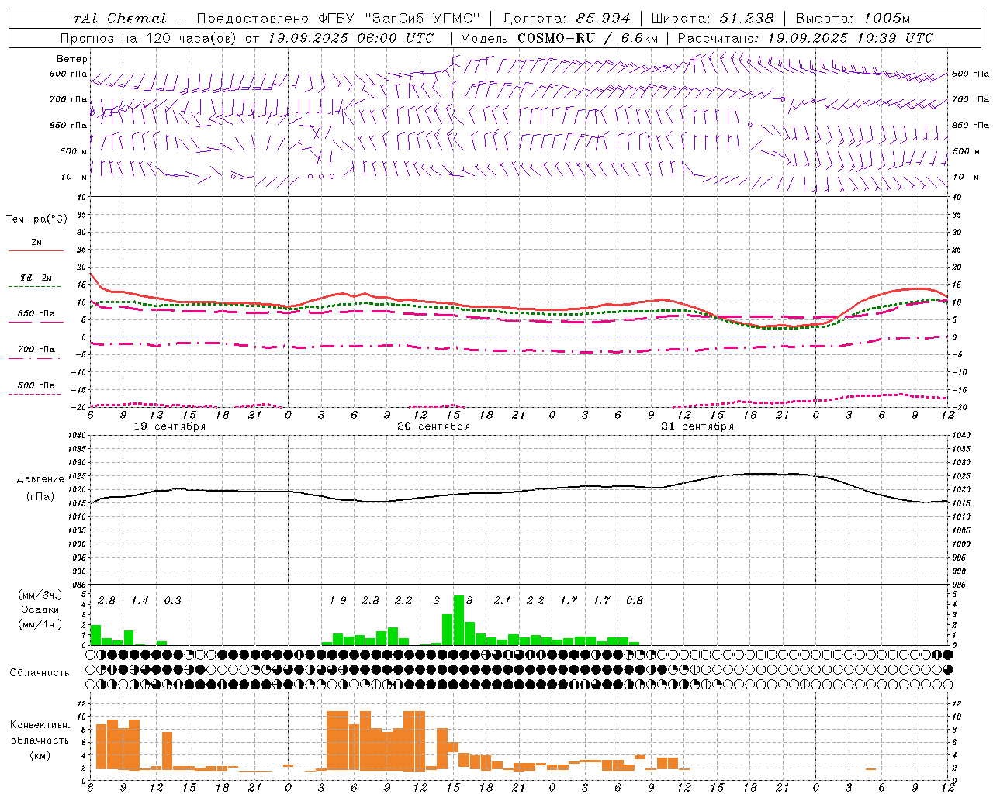Click the 1.4 three-hour precipitation value

(140, 601)
